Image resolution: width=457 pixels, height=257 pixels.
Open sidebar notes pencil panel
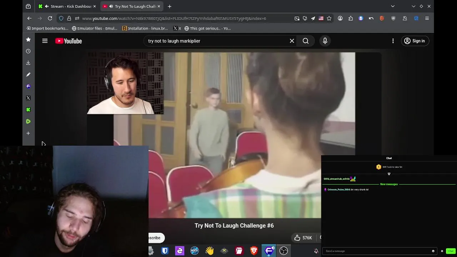coord(28,75)
